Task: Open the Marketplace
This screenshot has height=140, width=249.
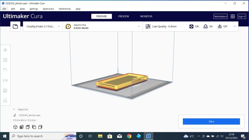Action: (220, 16)
